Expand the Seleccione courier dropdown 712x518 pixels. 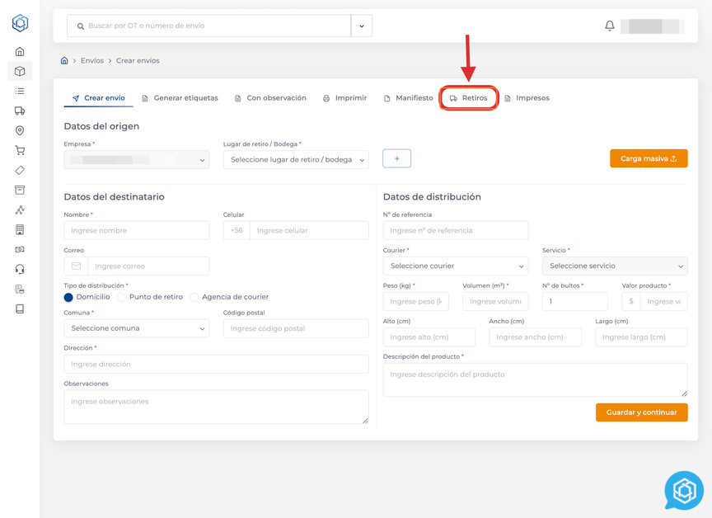(x=455, y=266)
